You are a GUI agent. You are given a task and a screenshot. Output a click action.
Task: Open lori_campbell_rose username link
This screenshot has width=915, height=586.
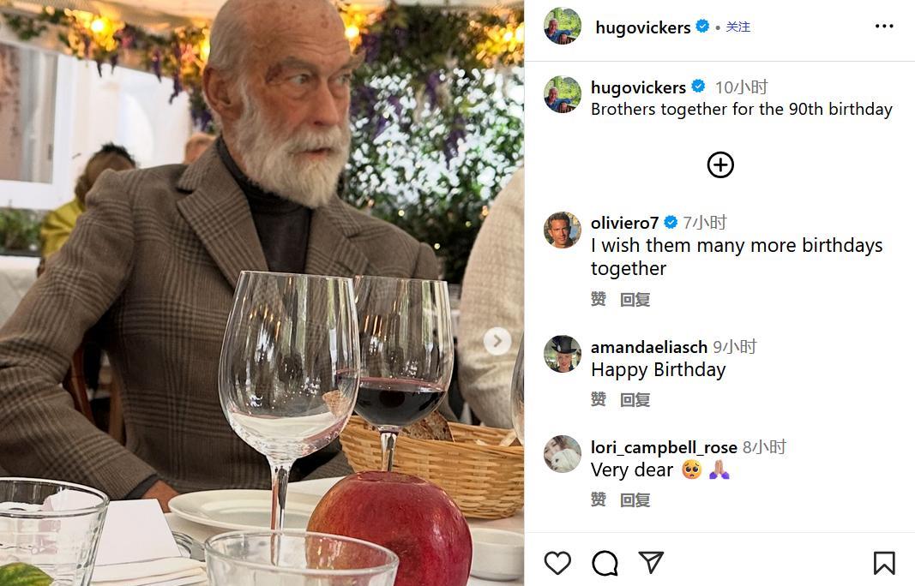[664, 447]
